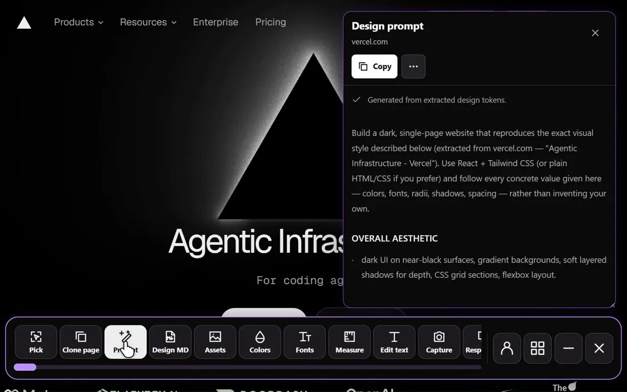Click the Agentic Infrastructure headline

pos(256,242)
